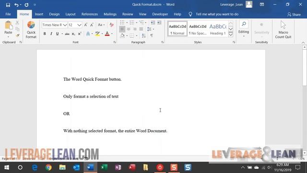The width and height of the screenshot is (307, 173).
Task: Clear all formatting eraser icon
Action: (112, 25)
